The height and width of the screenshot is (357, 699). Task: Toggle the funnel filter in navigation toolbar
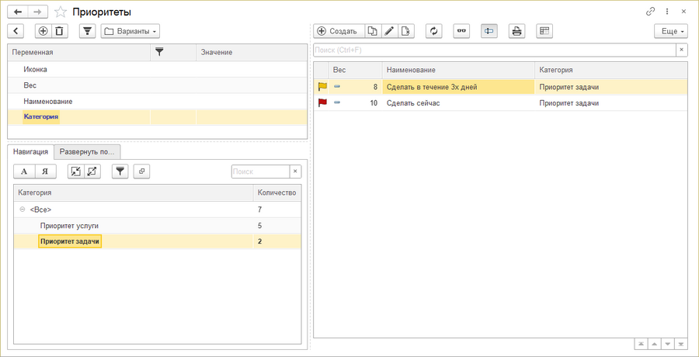pyautogui.click(x=120, y=172)
